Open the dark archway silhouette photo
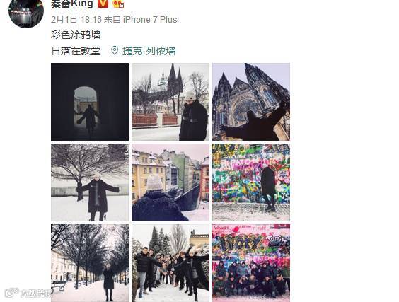Screen dimensions: 399x302 [90, 102]
